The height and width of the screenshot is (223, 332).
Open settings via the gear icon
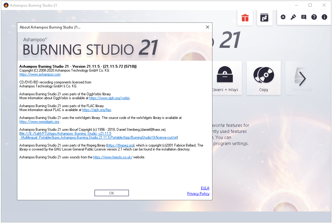coord(283,17)
